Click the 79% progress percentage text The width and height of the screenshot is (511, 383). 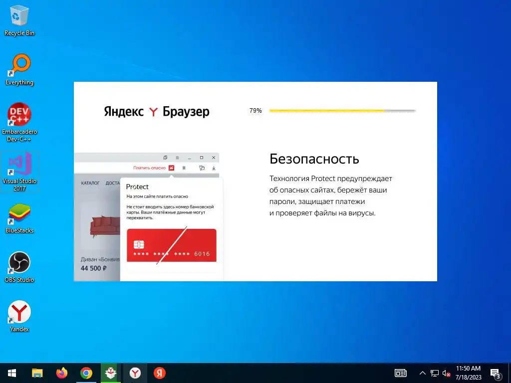(x=255, y=111)
